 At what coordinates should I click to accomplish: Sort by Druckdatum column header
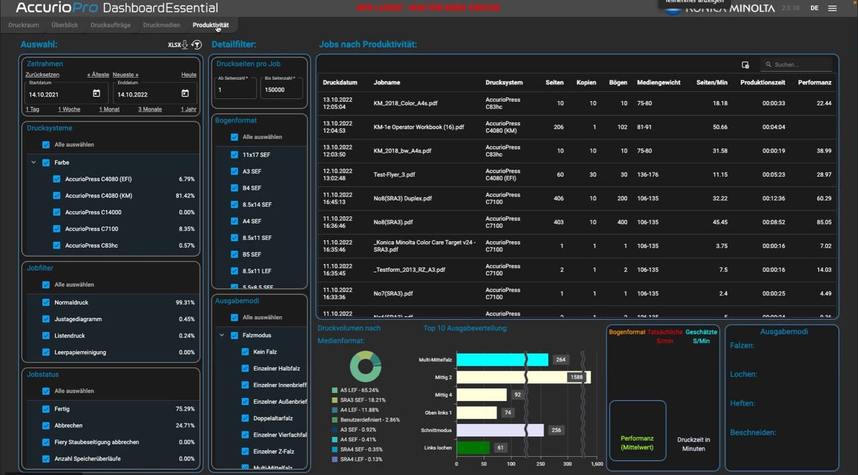340,82
